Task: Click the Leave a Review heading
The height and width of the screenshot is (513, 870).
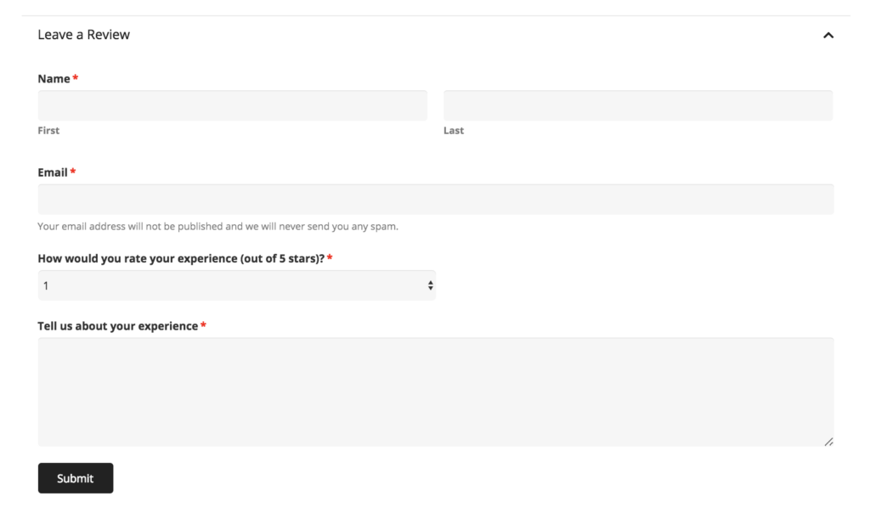Action: [84, 35]
